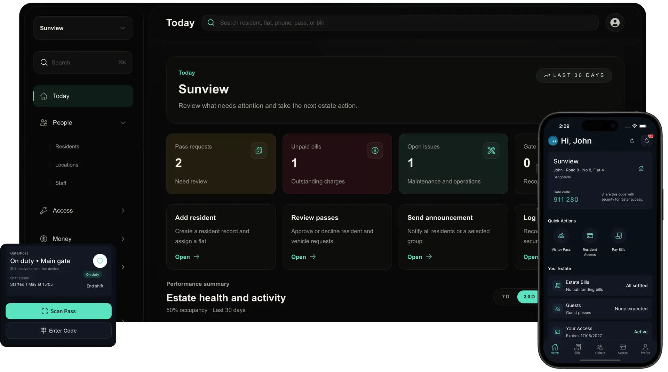The image size is (668, 372).
Task: Open the Pass requests card
Action: [221, 164]
